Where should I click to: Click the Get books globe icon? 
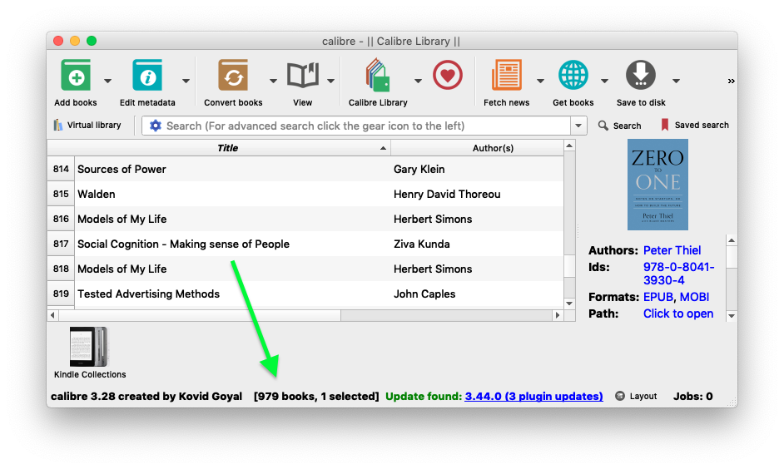click(x=573, y=76)
